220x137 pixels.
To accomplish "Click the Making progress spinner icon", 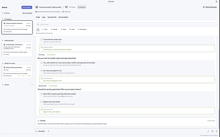I will 4,26.
